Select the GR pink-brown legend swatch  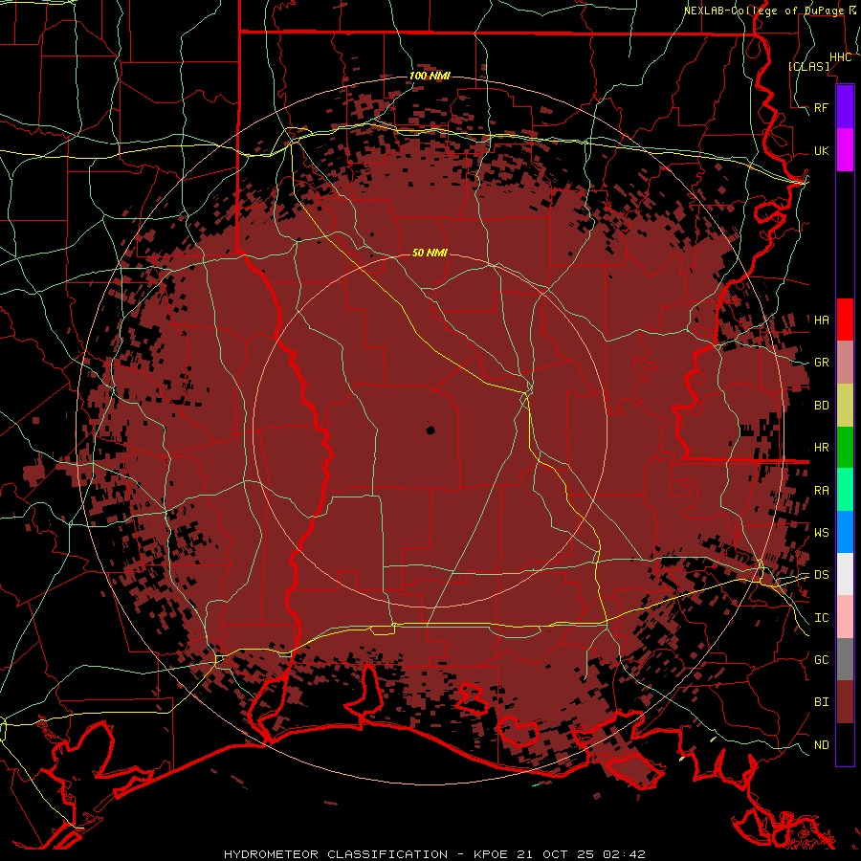(x=845, y=362)
